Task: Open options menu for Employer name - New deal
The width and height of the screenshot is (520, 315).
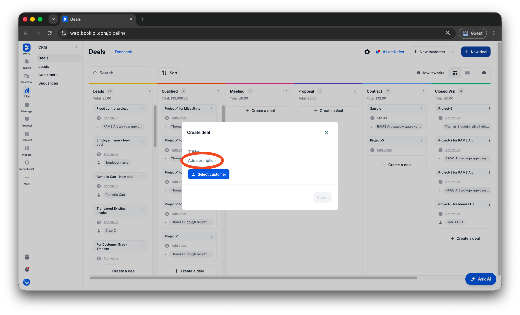Action: 143,143
